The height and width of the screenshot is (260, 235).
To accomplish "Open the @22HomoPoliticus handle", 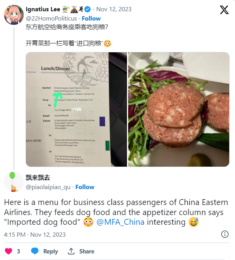I will [x=51, y=19].
